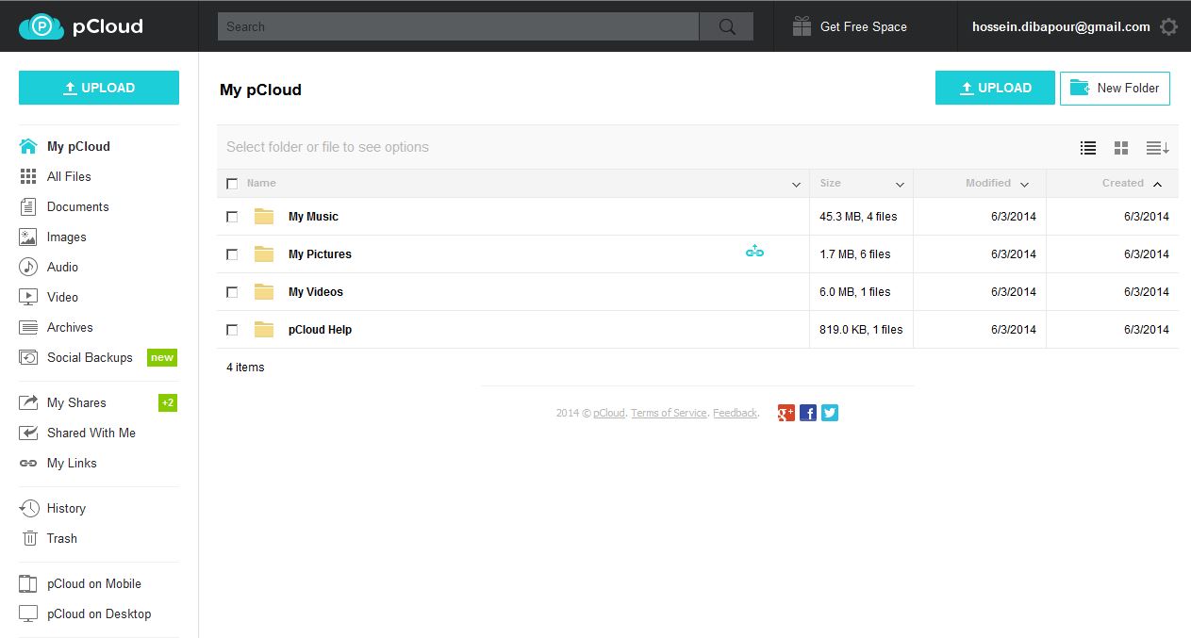Open the sort options icon
The width and height of the screenshot is (1191, 638).
[x=1157, y=147]
